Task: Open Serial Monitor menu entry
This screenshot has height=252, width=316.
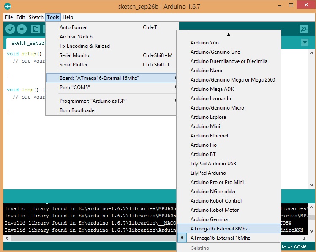Action: [112, 55]
